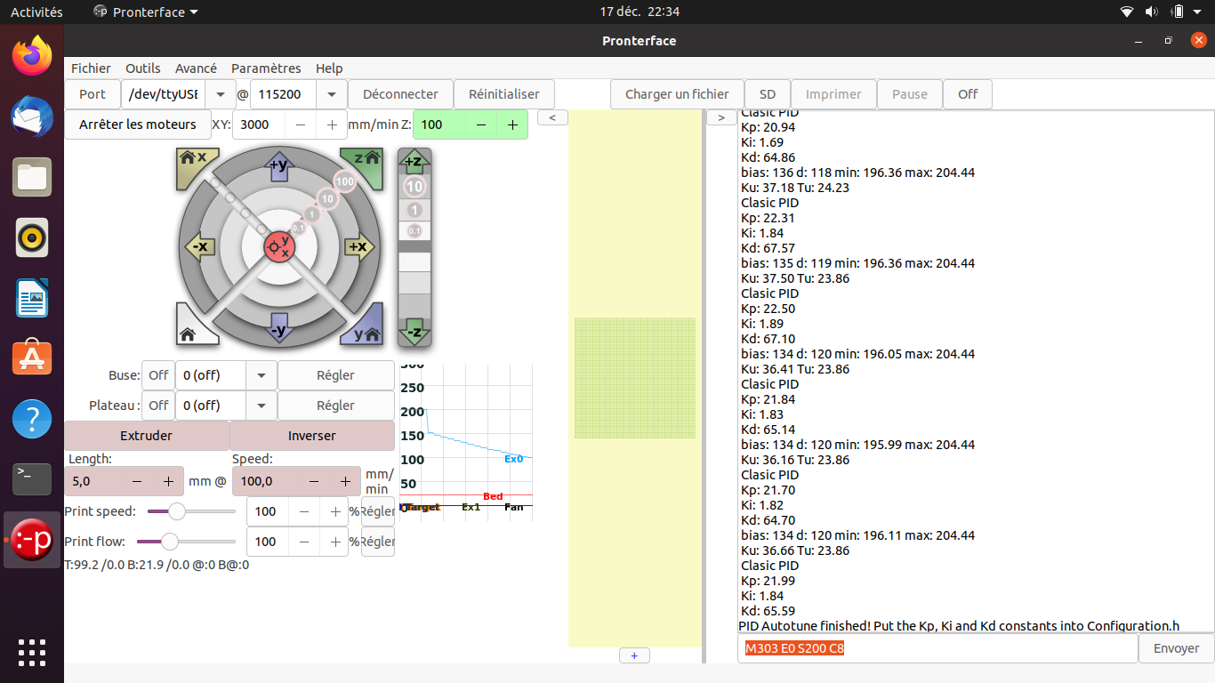Click the SD button
This screenshot has height=683, width=1215.
click(x=767, y=94)
